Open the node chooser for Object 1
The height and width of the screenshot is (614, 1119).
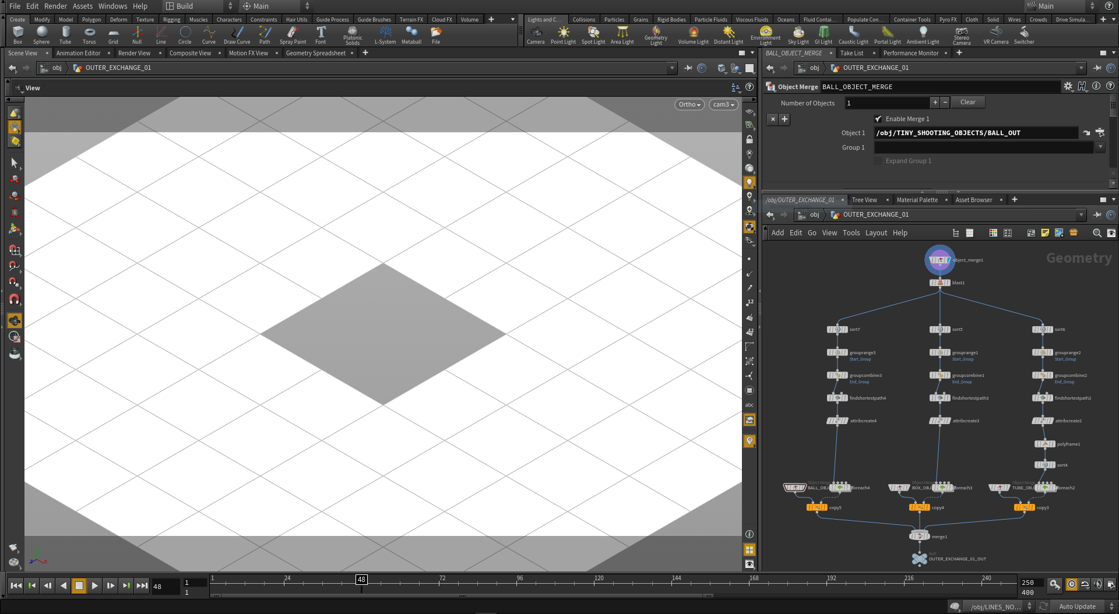tap(1100, 133)
